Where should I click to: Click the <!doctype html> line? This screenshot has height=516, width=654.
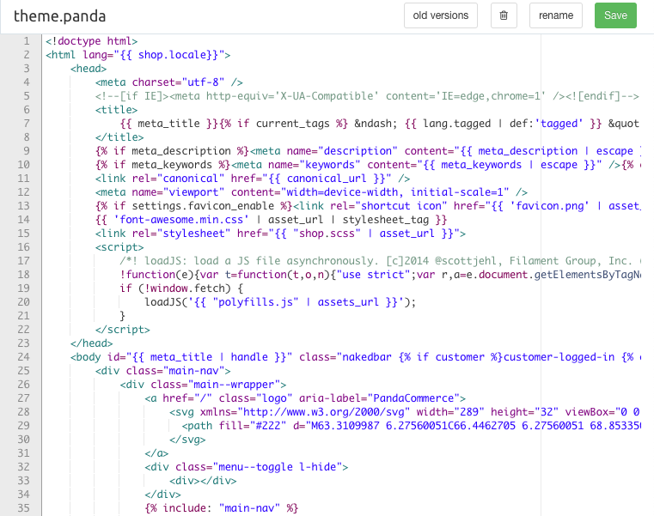coord(91,41)
